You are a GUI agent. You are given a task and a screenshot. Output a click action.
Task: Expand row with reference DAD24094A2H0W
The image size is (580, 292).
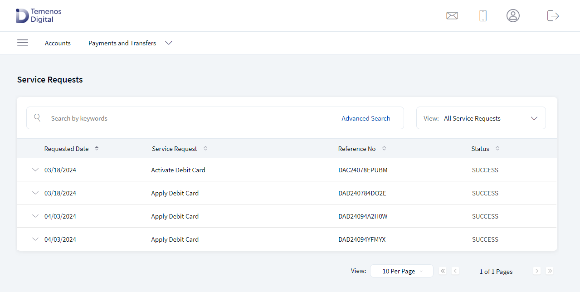coord(35,216)
